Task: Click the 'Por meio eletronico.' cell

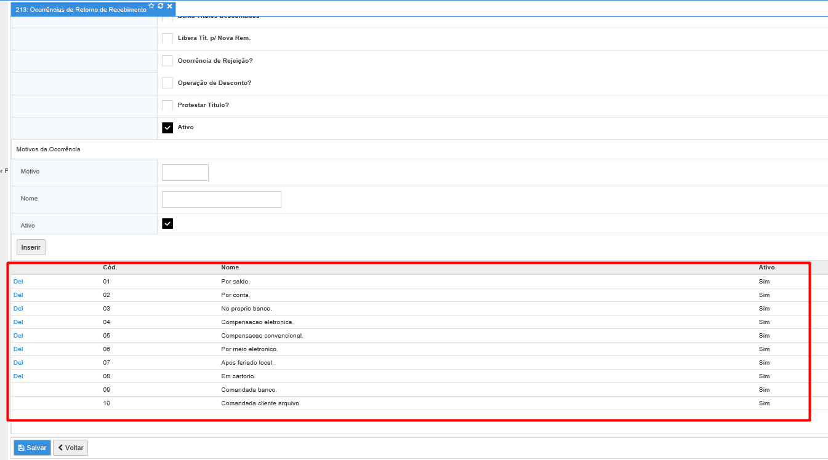Action: tap(249, 349)
